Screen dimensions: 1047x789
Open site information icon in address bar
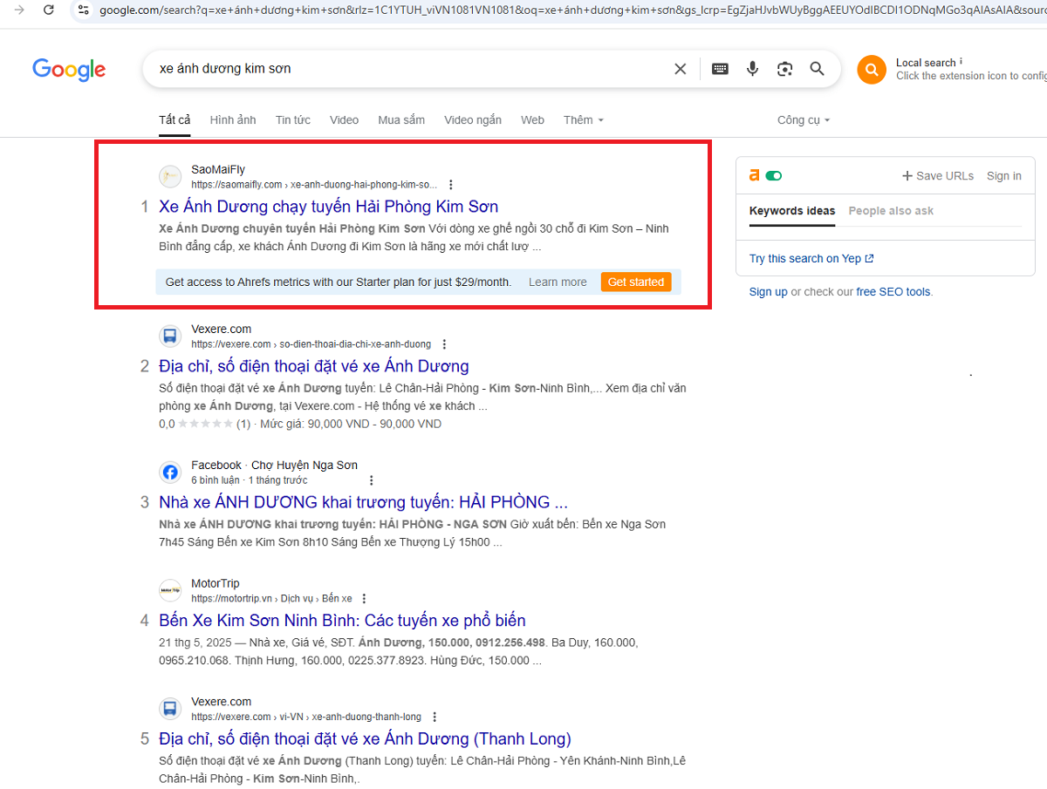pyautogui.click(x=83, y=10)
